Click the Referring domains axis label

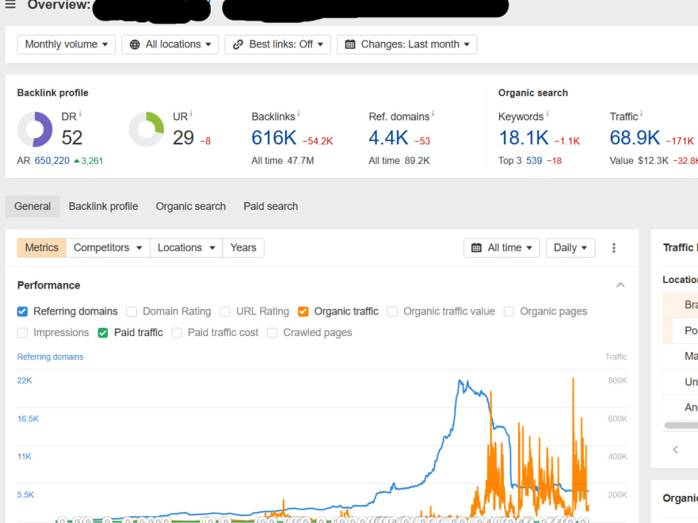click(x=50, y=356)
